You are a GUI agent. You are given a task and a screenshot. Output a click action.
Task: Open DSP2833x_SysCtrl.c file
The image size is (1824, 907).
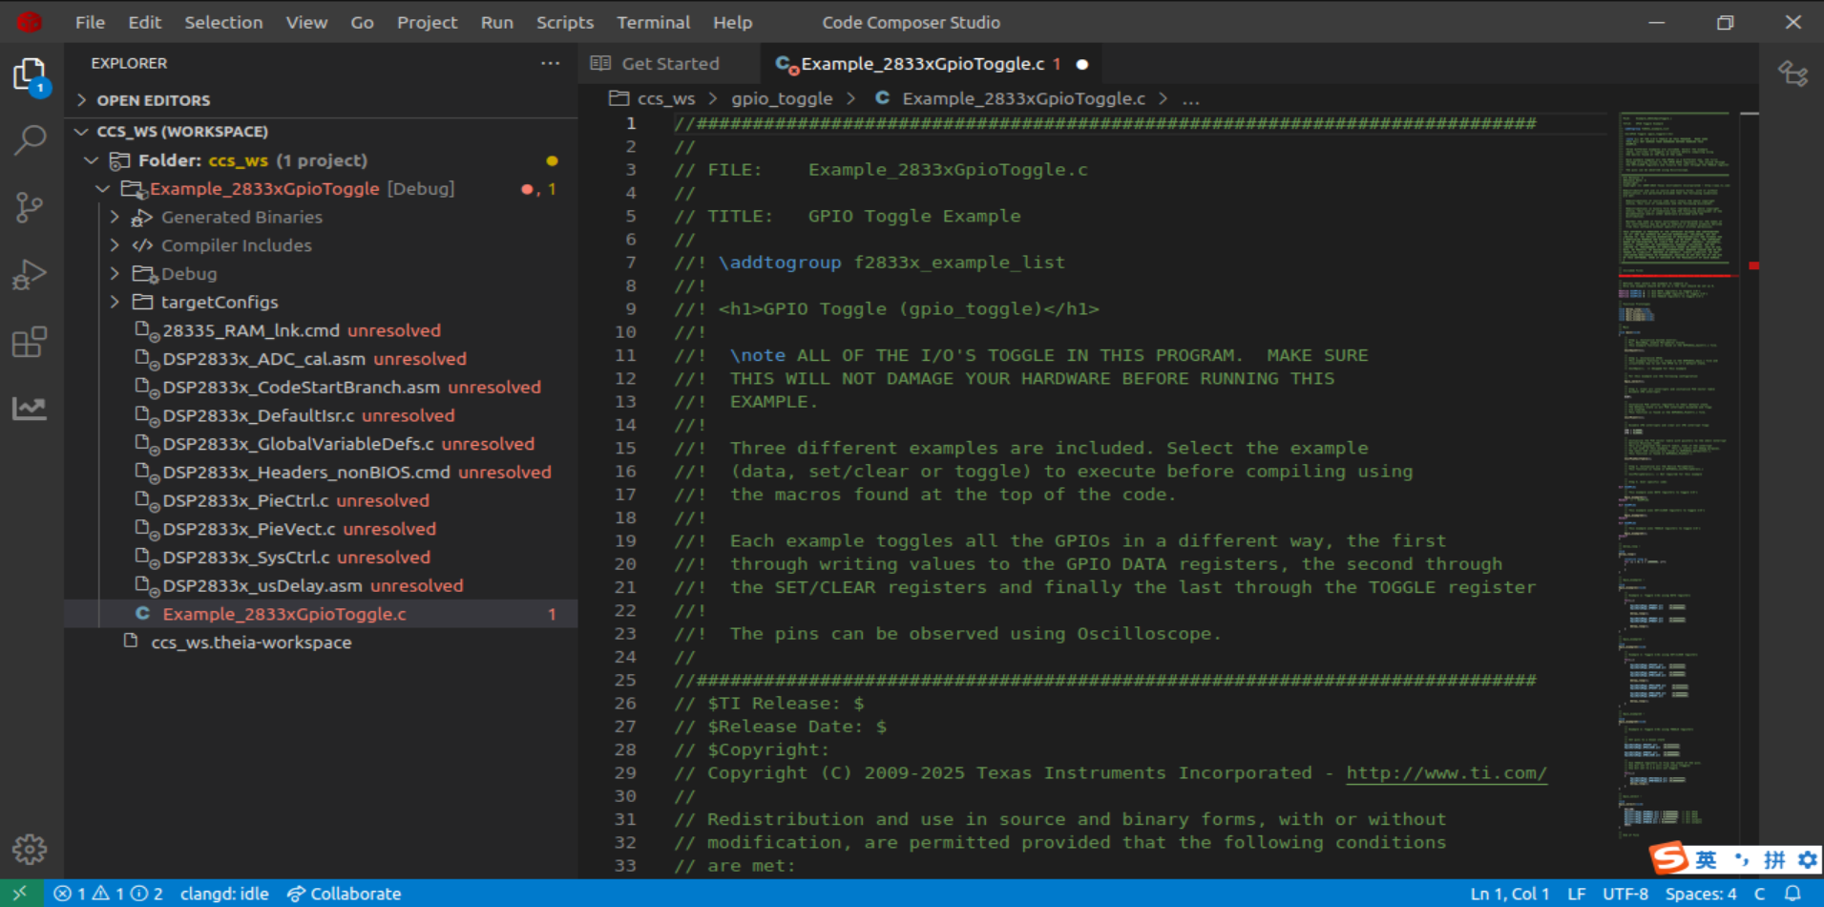pos(246,557)
